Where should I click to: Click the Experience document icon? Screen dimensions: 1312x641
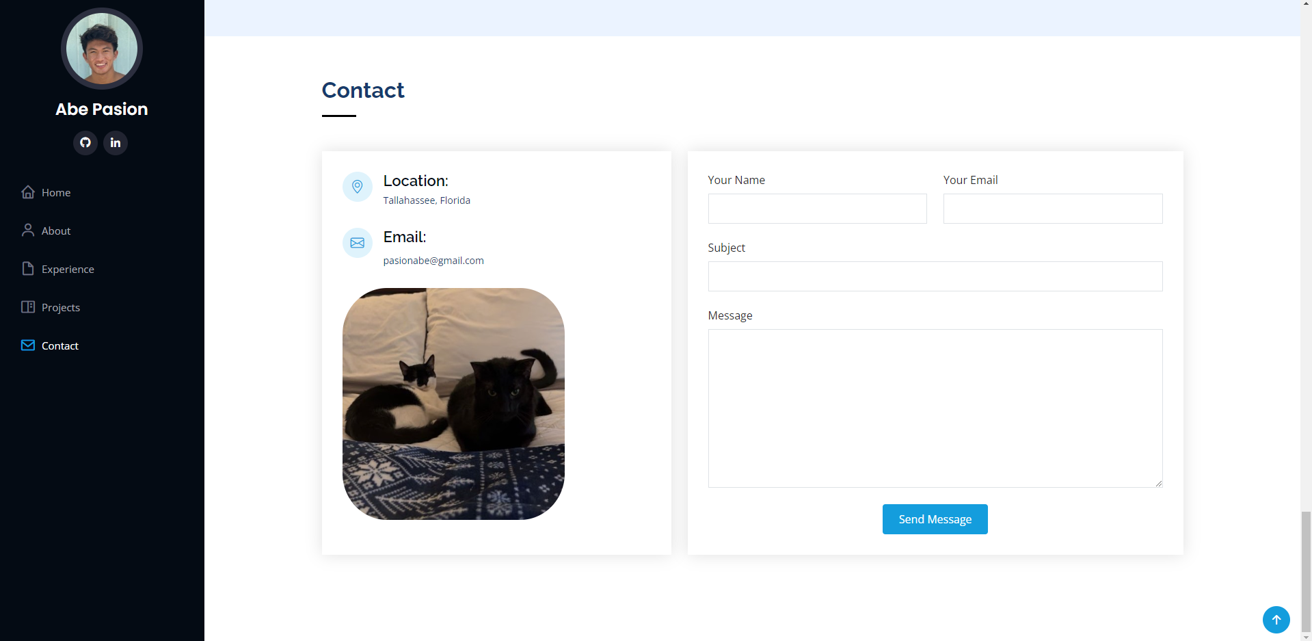point(28,269)
